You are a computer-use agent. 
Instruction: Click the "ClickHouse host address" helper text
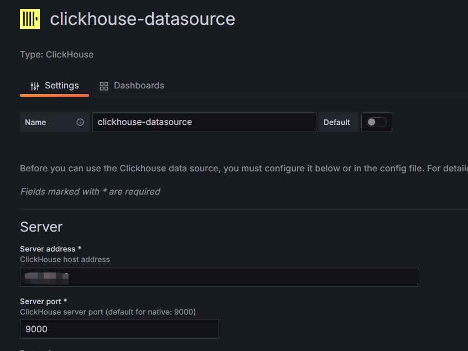click(65, 259)
